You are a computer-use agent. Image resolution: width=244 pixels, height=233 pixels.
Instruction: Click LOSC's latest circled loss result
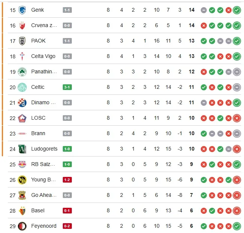[237, 118]
